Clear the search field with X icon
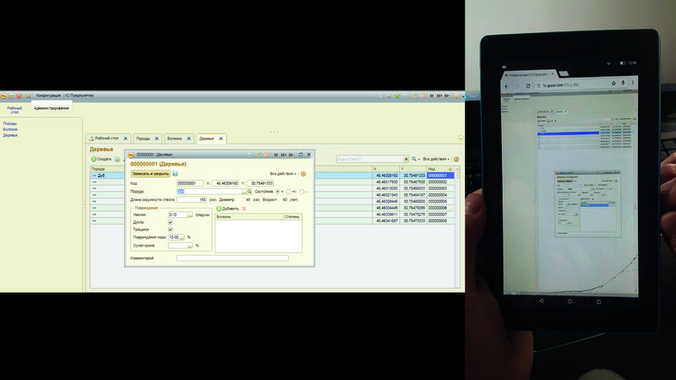 (405, 159)
